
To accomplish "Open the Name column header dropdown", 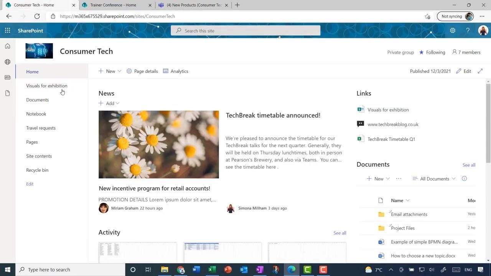I will (x=400, y=200).
